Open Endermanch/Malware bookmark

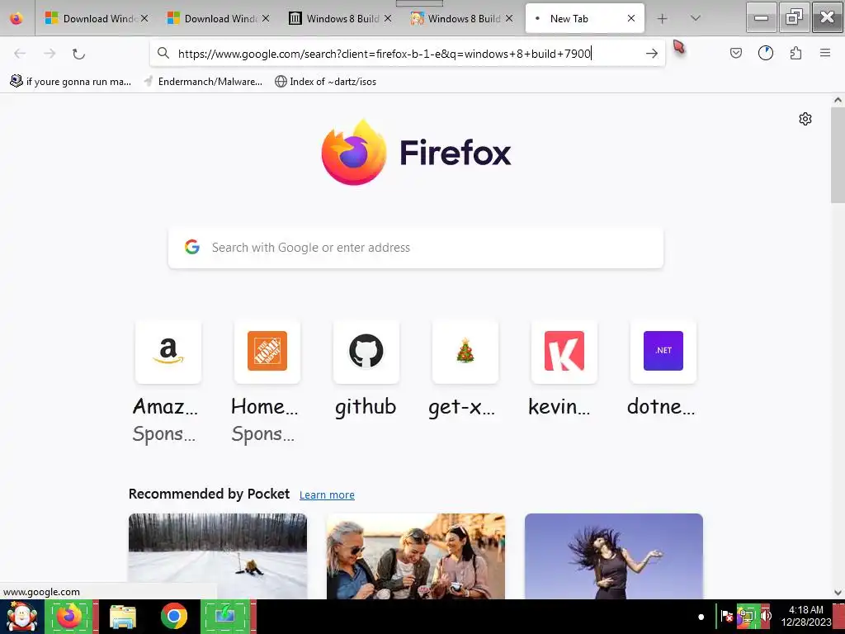tap(203, 82)
